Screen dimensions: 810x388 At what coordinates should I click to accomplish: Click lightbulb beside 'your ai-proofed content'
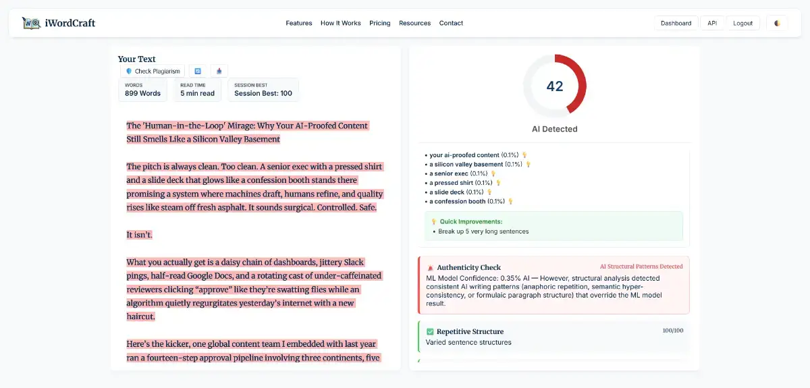524,155
